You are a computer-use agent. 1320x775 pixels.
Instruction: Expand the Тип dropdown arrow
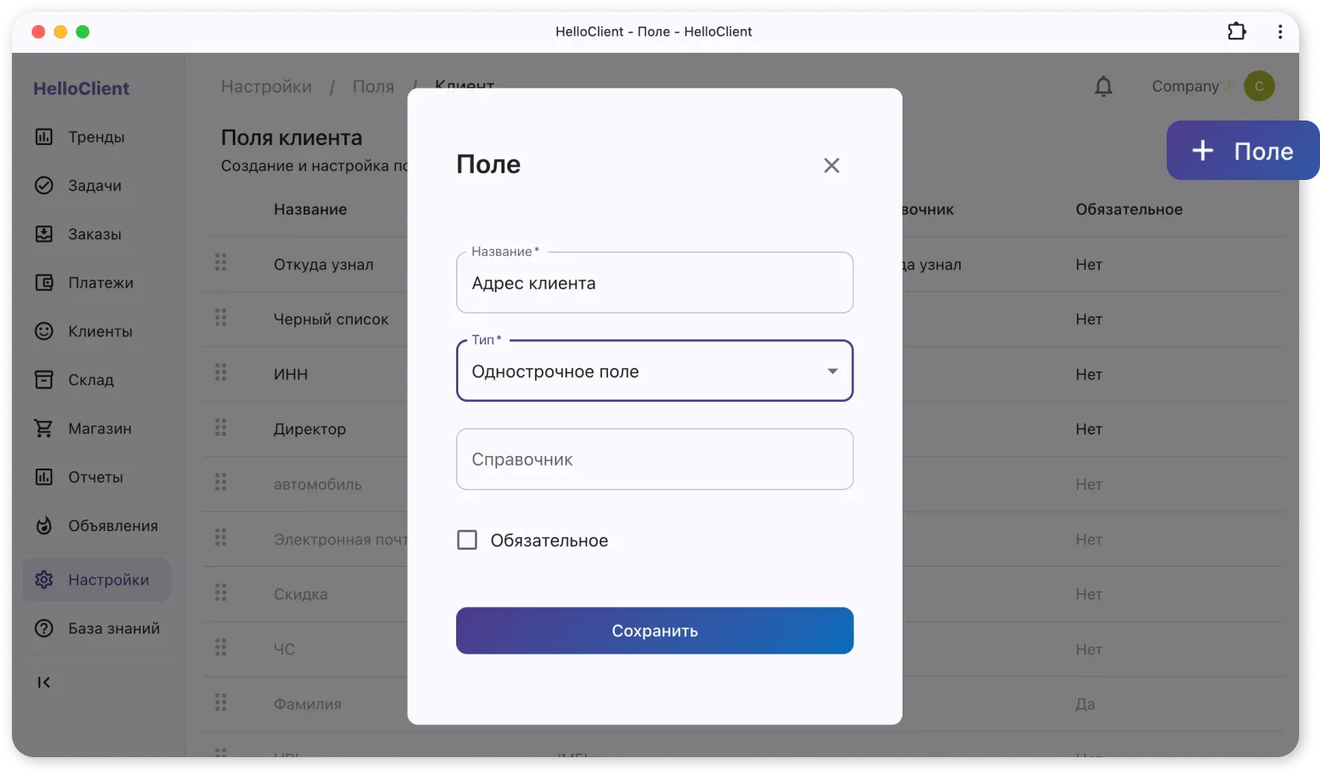tap(832, 371)
